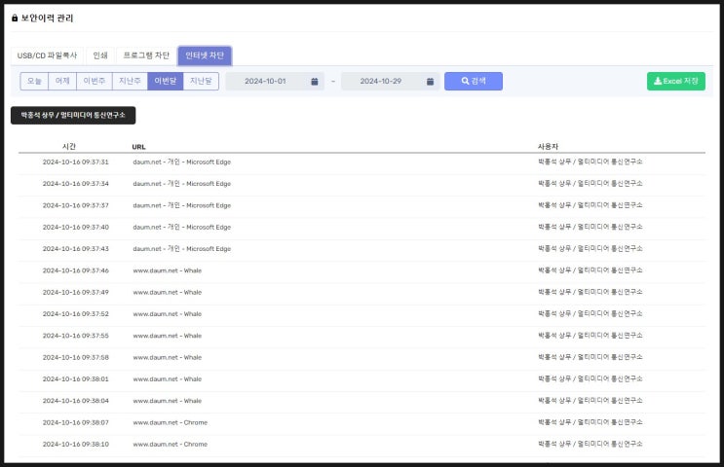Select the row at 2024-10-16 09:37:40

(x=362, y=227)
